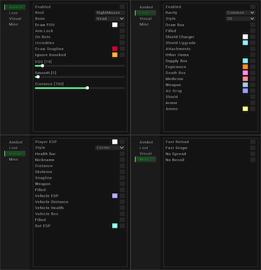
Task: Click the RightMouse bind button
Action: click(x=110, y=13)
